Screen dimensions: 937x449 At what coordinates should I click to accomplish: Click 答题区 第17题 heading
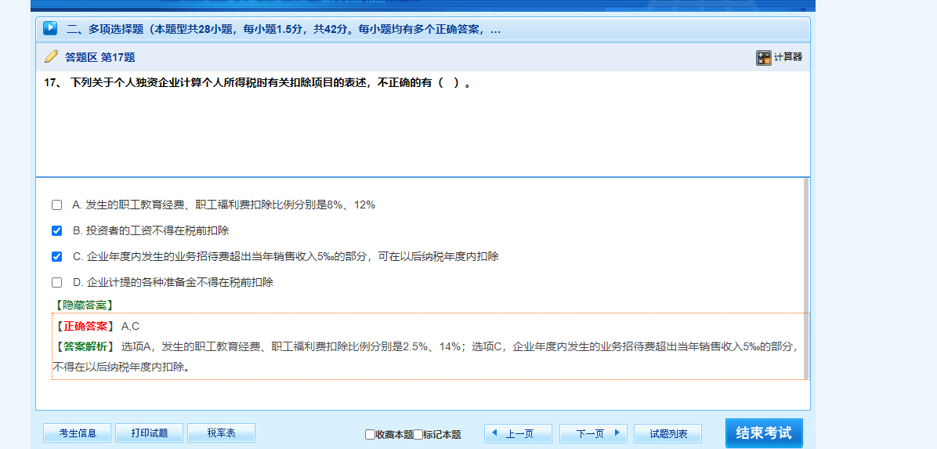tap(99, 57)
